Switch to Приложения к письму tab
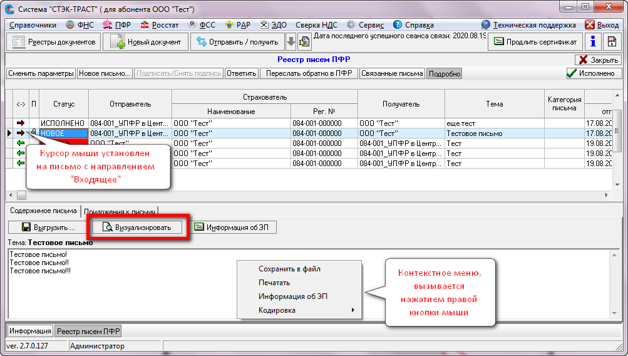Image resolution: width=628 pixels, height=356 pixels. tap(120, 212)
